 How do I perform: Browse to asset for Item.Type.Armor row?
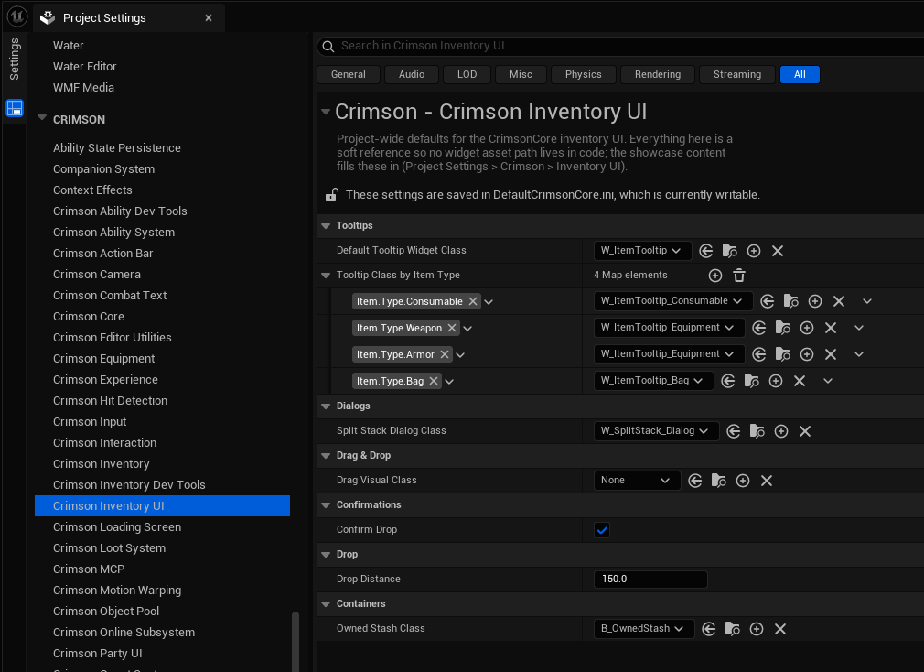coord(782,354)
